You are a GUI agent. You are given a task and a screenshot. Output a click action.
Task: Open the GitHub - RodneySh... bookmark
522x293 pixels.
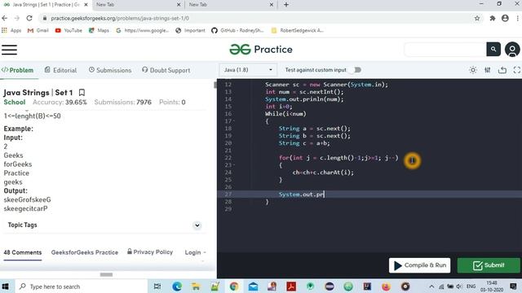[237, 30]
